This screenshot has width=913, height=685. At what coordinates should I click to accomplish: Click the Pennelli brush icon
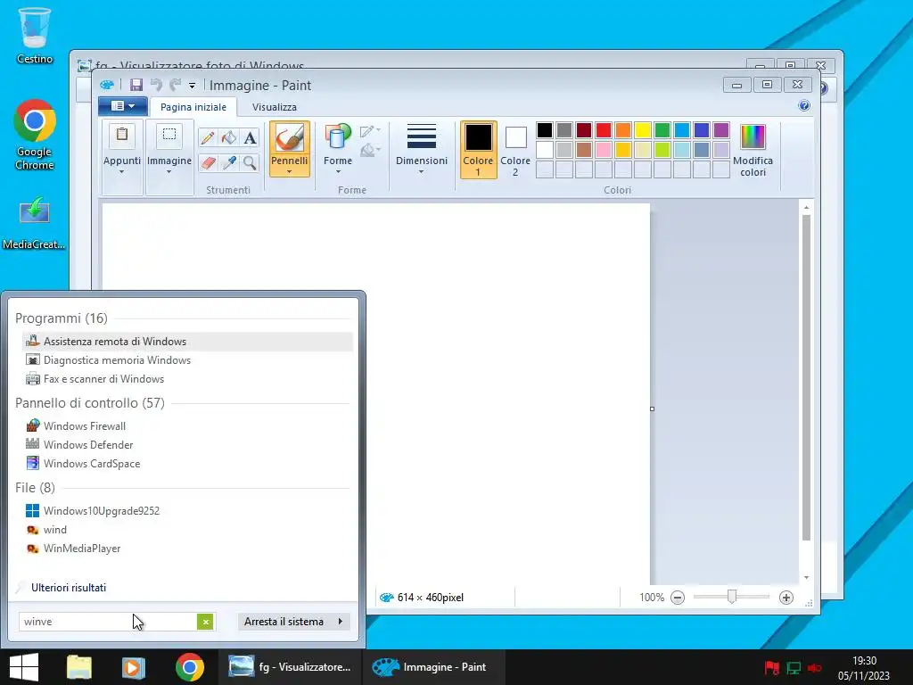click(290, 137)
